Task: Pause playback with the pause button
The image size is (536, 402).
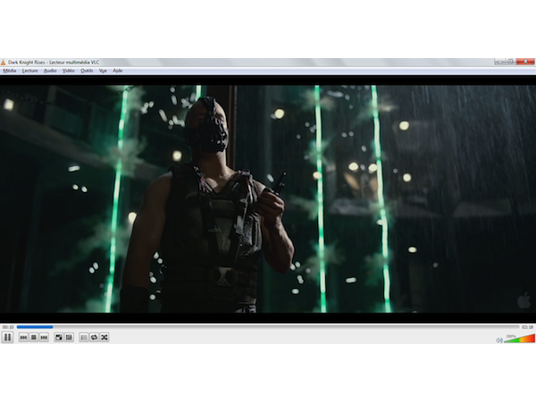Action: (x=7, y=338)
